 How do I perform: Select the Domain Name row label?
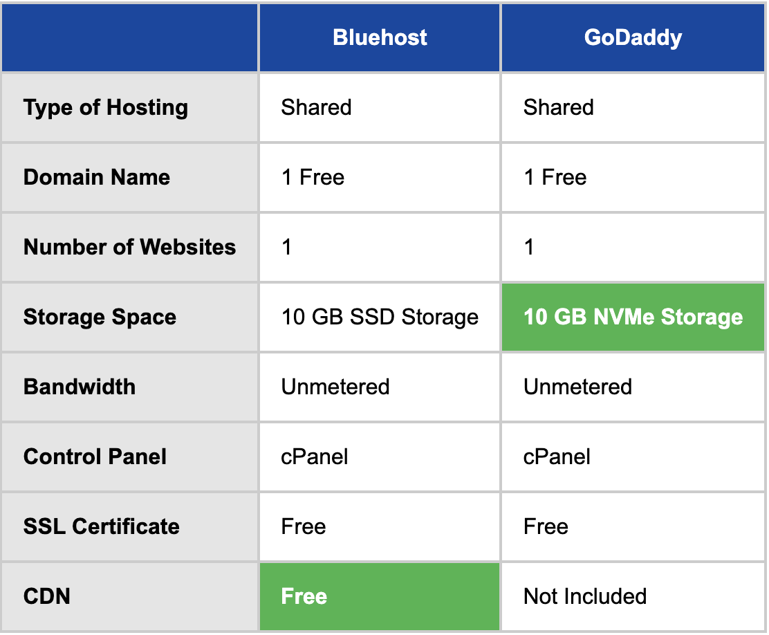97,177
